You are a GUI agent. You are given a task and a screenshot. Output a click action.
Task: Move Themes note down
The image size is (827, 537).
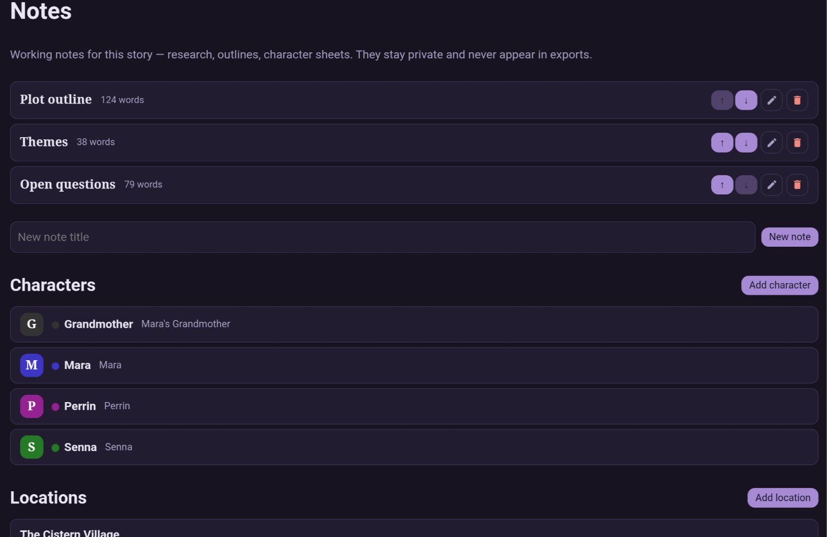pos(746,143)
